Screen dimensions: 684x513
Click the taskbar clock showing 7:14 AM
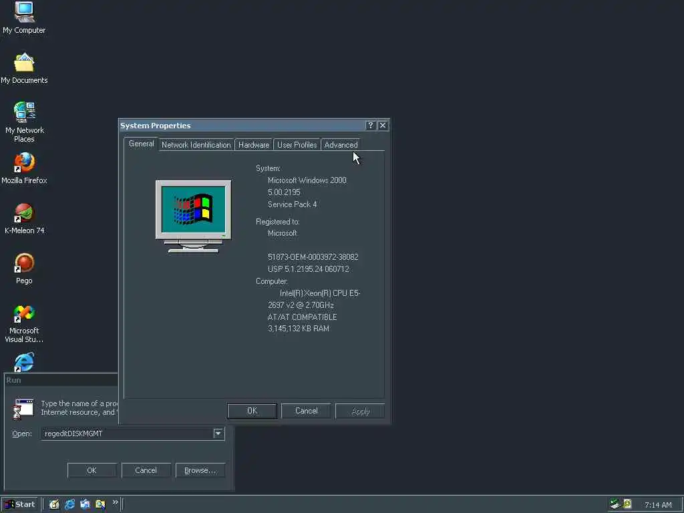(x=658, y=505)
